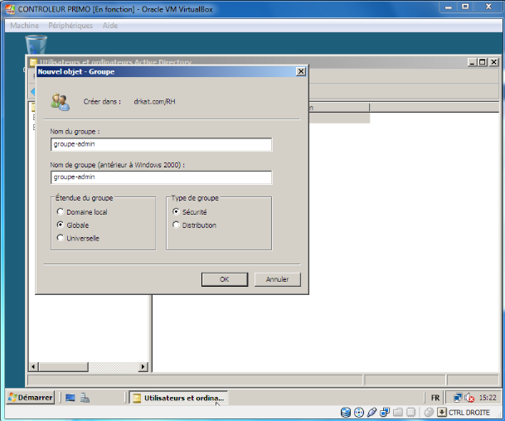505x421 pixels.
Task: Open the Démarrer start menu
Action: point(31,398)
